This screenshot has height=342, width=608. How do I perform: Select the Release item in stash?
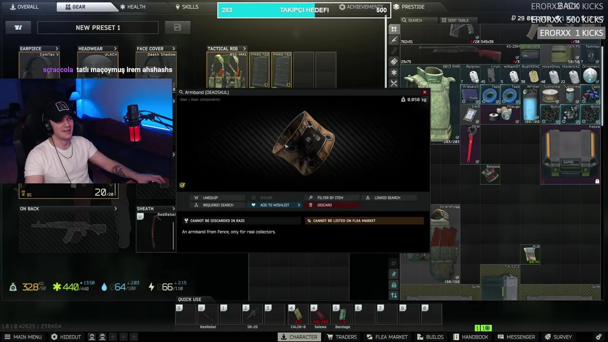point(490,174)
